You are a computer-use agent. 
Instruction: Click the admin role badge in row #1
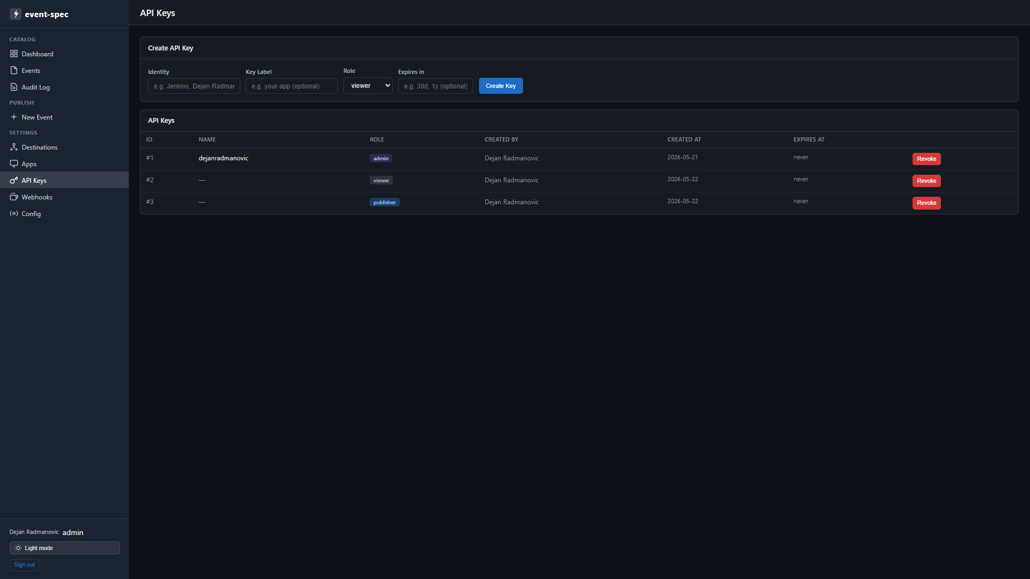coord(381,158)
